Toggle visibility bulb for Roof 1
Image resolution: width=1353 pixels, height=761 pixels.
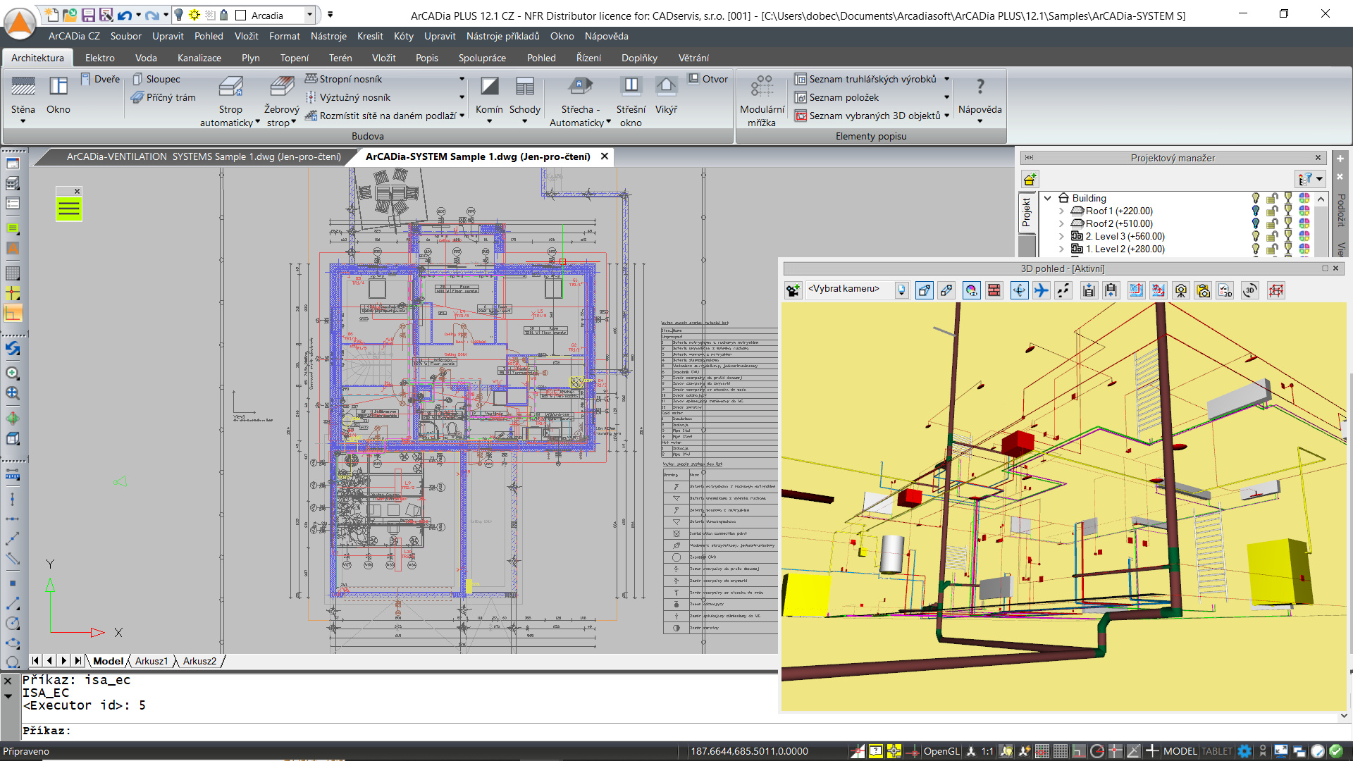click(x=1255, y=211)
